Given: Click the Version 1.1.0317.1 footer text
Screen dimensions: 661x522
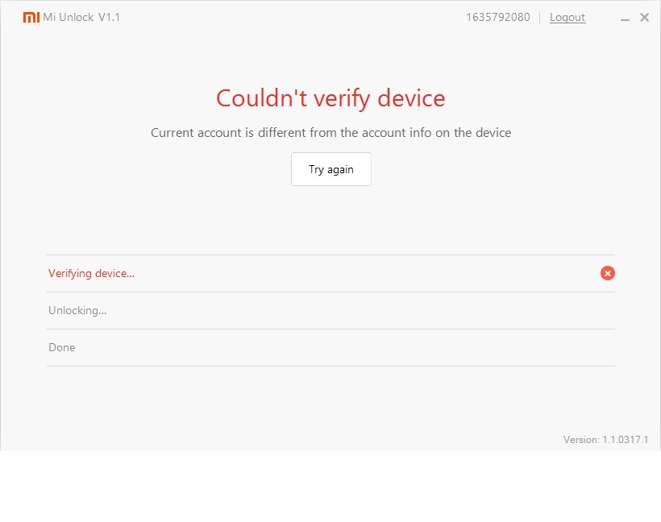Looking at the screenshot, I should coord(605,439).
